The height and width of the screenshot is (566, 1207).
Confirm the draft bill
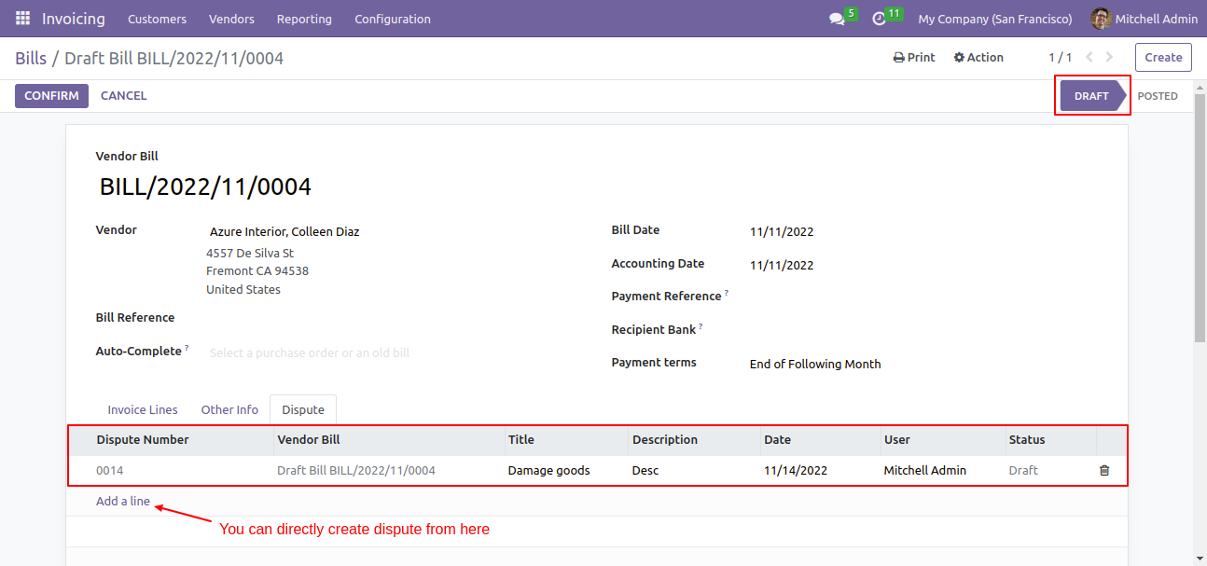(x=51, y=96)
